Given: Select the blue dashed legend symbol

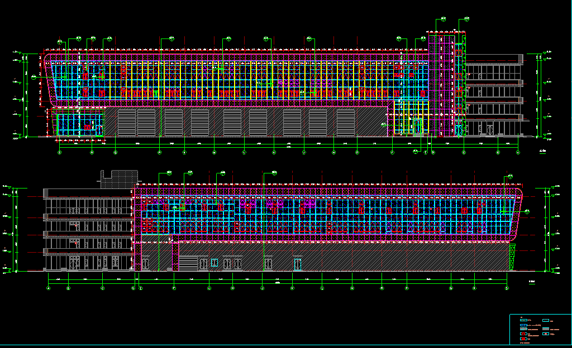Looking at the screenshot, I should click(x=523, y=325).
